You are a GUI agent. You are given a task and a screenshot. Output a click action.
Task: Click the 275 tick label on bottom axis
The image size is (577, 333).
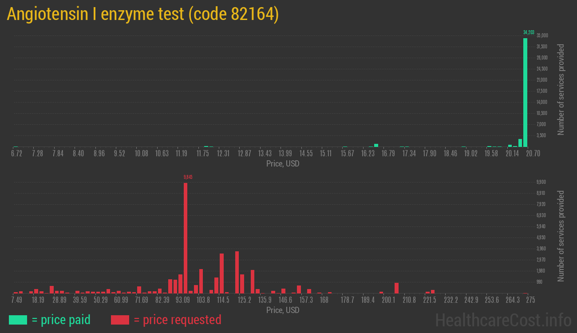pyautogui.click(x=530, y=299)
